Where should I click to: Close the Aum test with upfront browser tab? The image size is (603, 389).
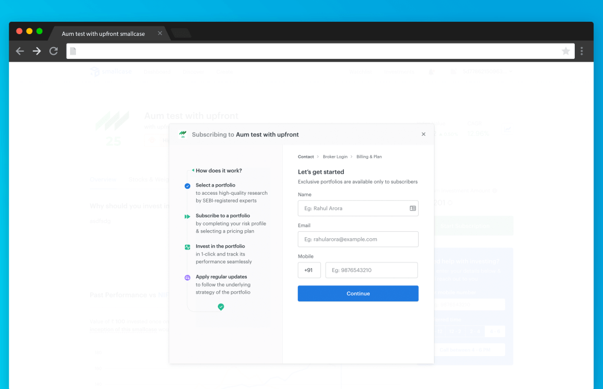(x=160, y=34)
